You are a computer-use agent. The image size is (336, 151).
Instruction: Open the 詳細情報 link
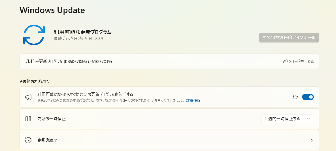pyautogui.click(x=193, y=101)
